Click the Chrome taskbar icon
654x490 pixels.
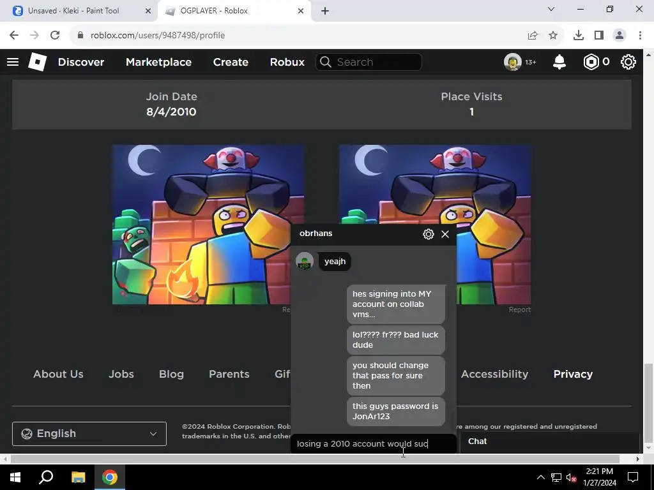[x=110, y=477]
